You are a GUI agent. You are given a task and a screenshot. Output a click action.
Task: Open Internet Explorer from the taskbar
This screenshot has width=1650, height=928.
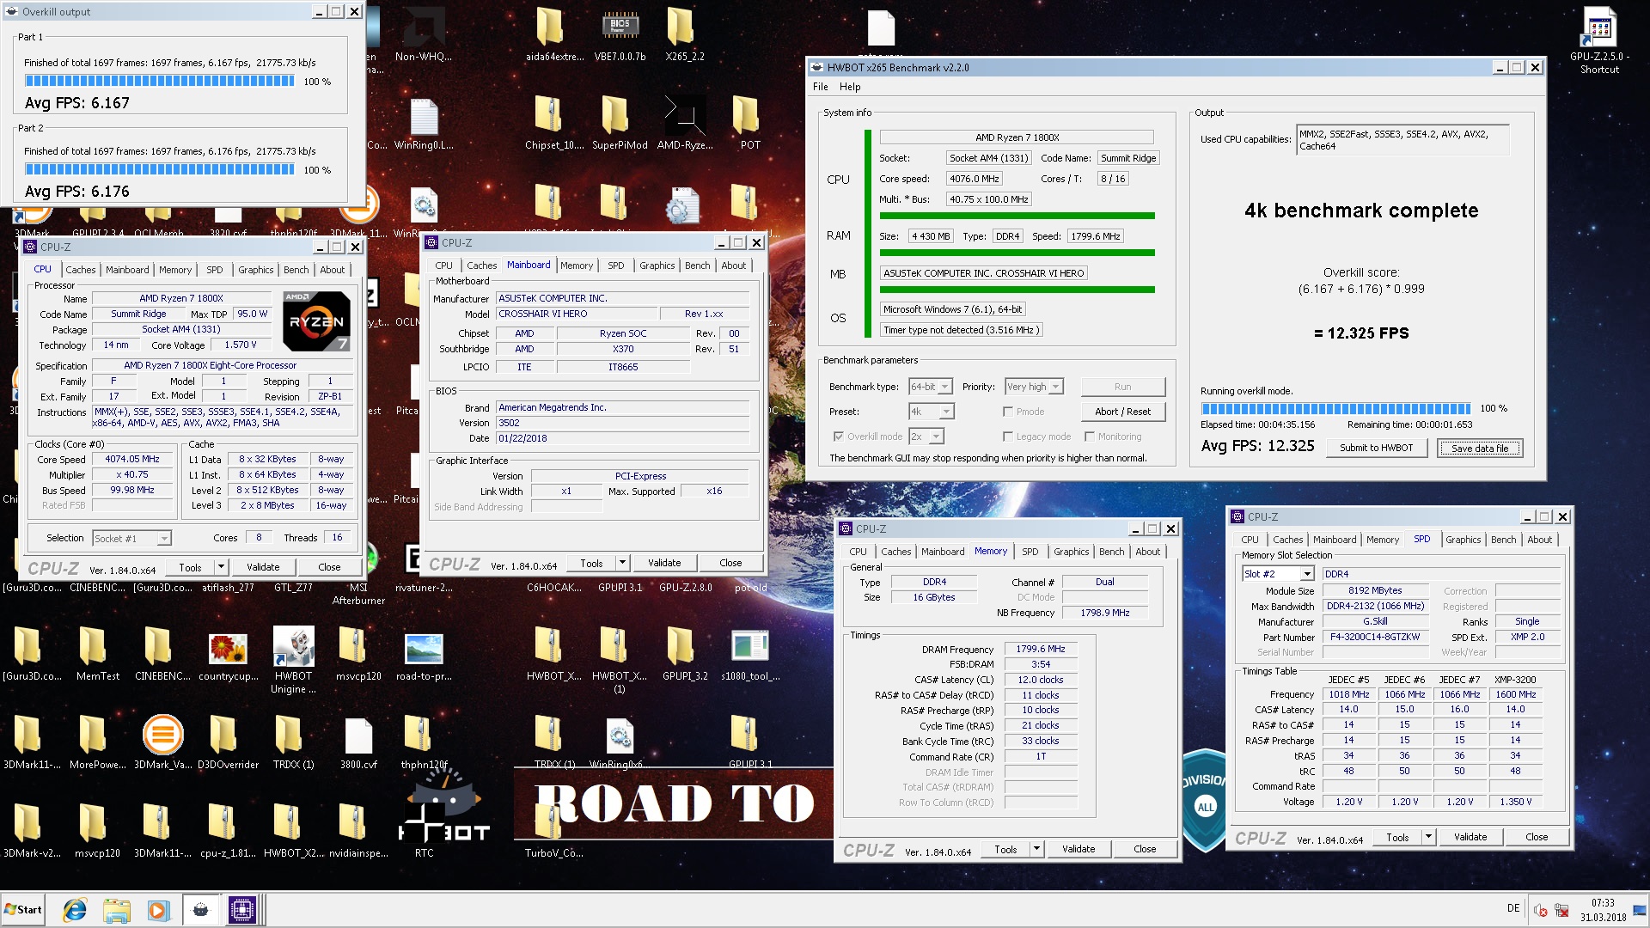[75, 909]
